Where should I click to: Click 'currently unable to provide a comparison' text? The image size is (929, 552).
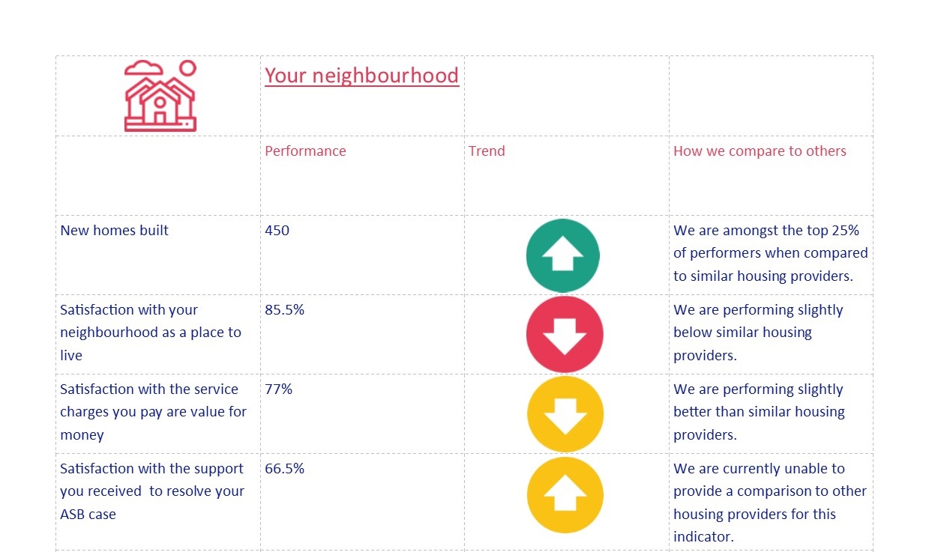(770, 503)
